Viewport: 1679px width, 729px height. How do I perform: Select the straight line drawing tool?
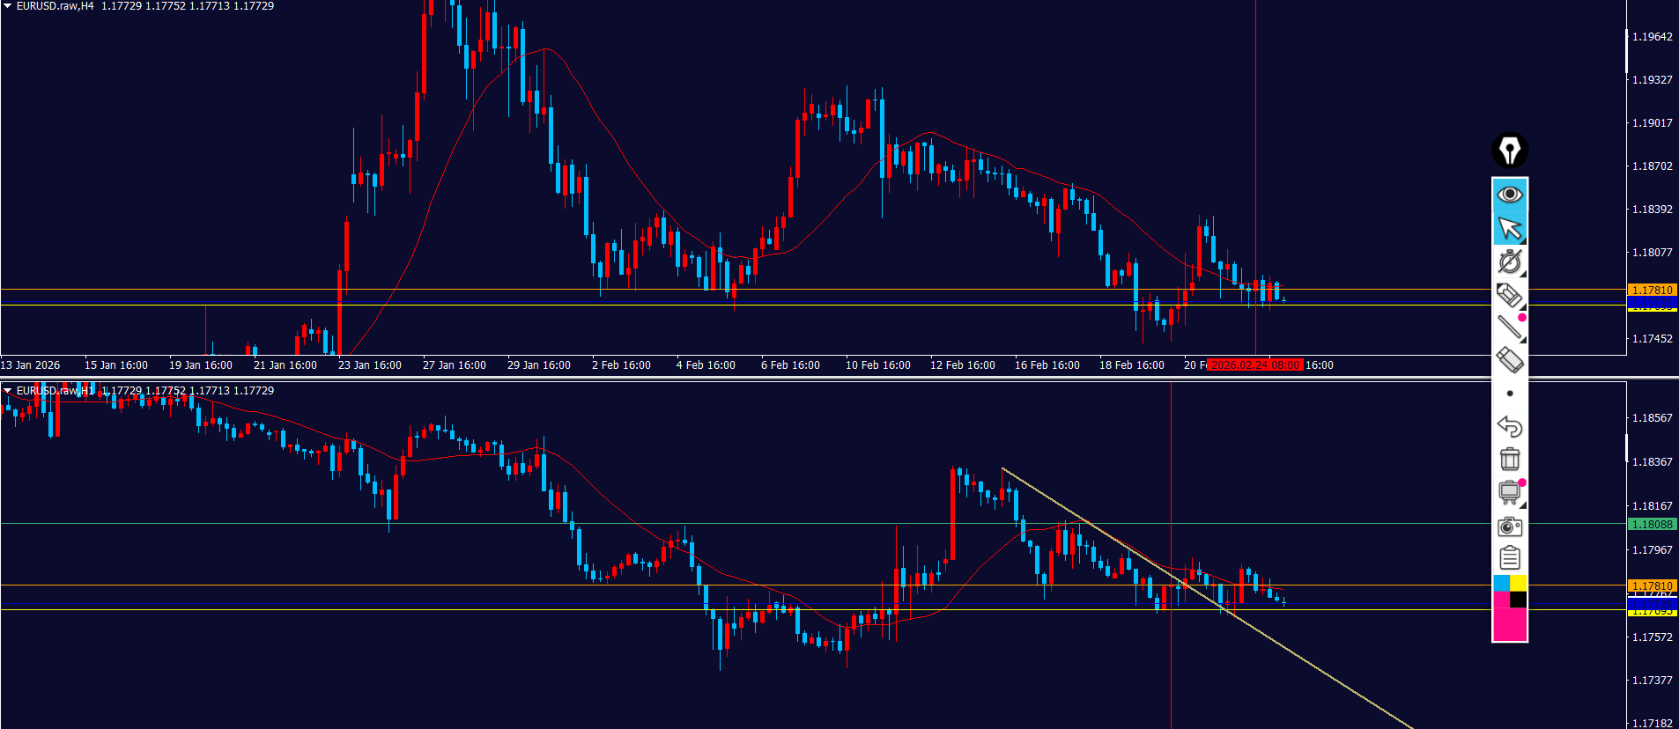coord(1509,328)
